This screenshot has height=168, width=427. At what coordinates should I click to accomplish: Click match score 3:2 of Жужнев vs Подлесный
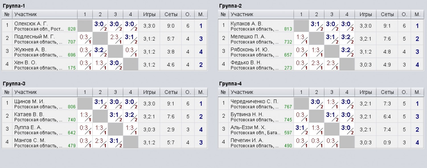100,52
